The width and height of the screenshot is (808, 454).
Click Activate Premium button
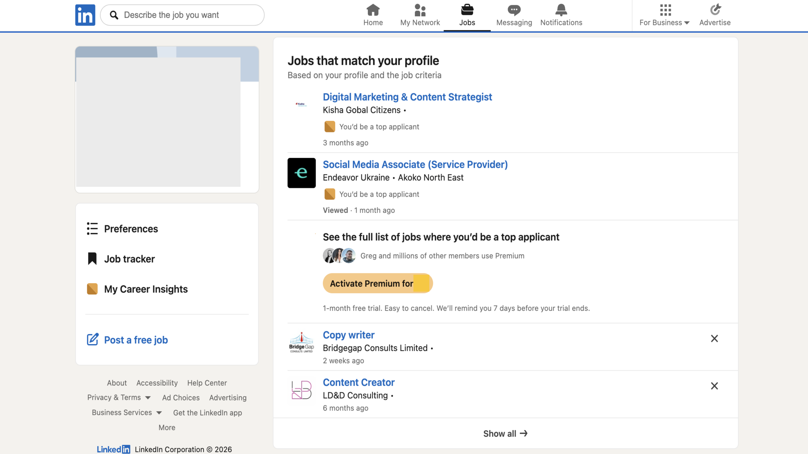pyautogui.click(x=377, y=283)
